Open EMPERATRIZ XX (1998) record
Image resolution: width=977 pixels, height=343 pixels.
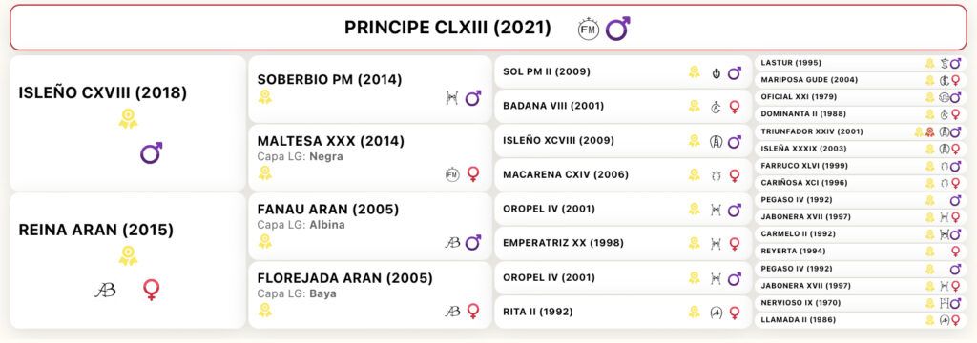623,243
